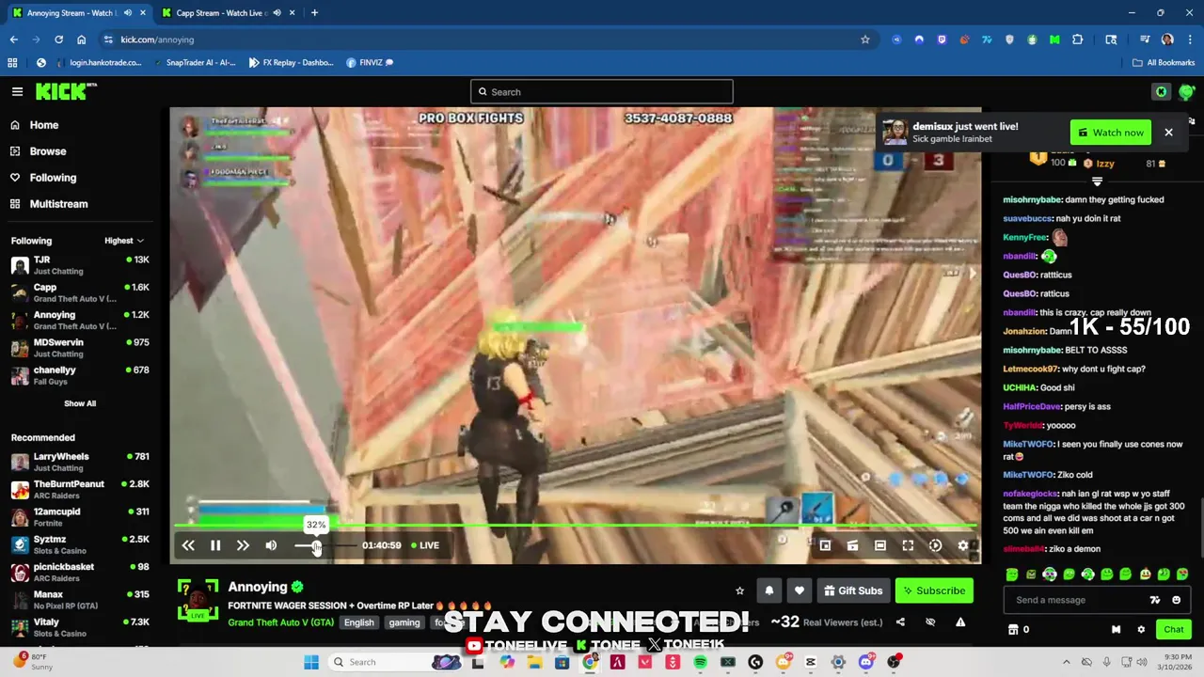Go to Home in sidebar
The width and height of the screenshot is (1204, 677).
coord(43,125)
